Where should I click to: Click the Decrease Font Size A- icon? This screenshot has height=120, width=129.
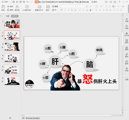[91, 6]
